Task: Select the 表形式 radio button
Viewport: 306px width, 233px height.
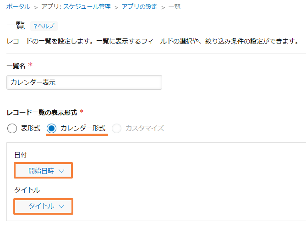Action: click(x=12, y=128)
